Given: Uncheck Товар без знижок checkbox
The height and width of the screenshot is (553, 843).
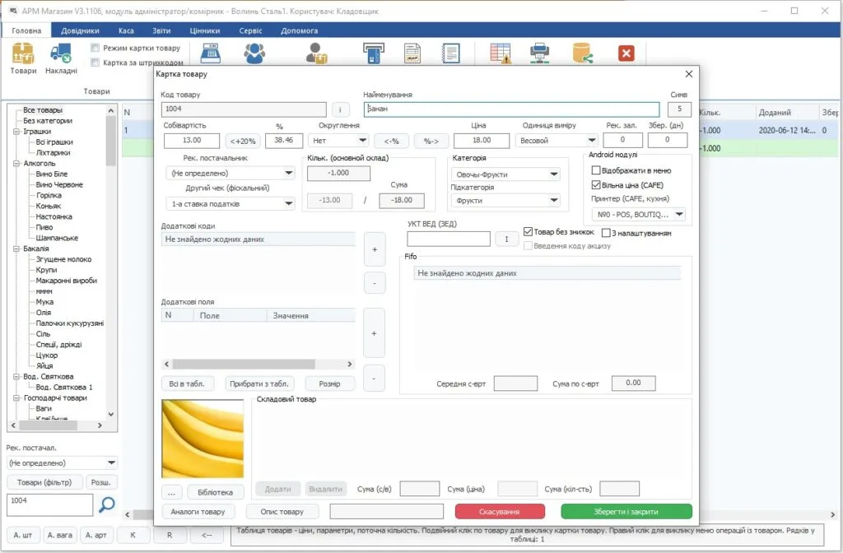Looking at the screenshot, I should pyautogui.click(x=528, y=231).
